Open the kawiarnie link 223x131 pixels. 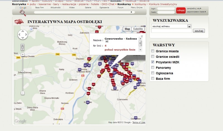[x=45, y=4]
